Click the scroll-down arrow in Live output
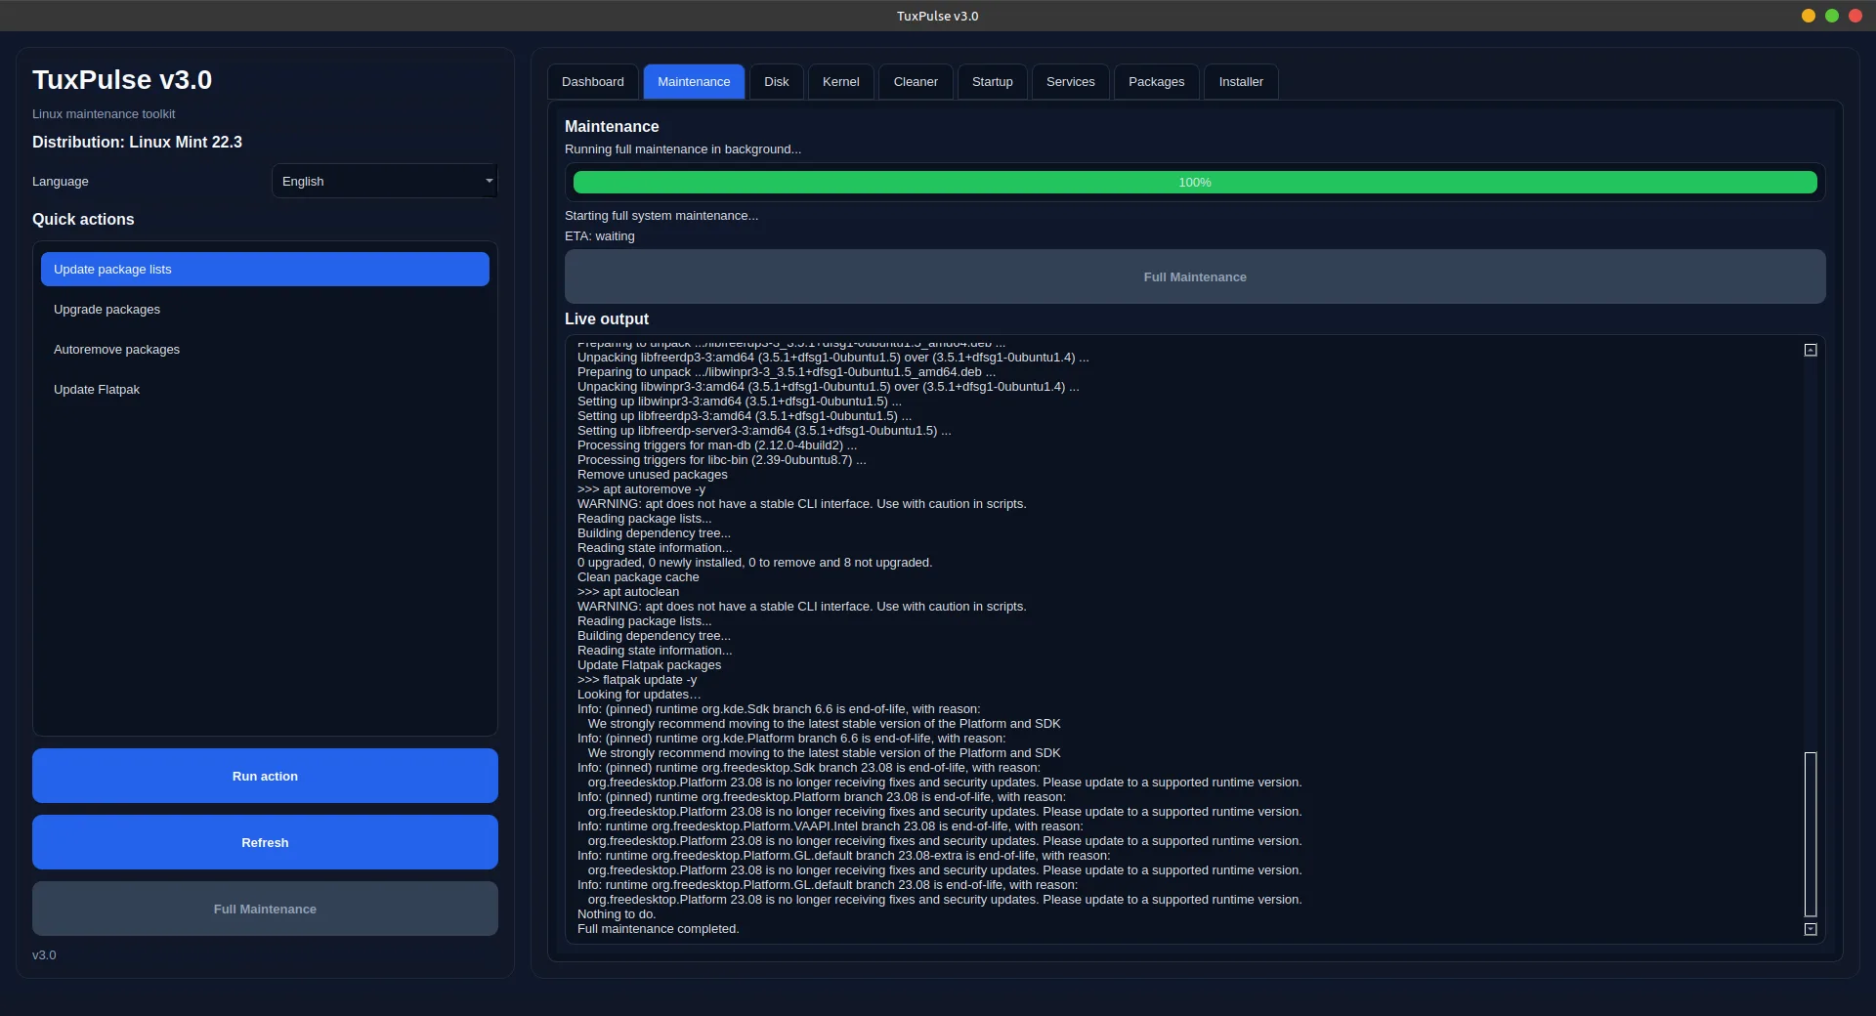Image resolution: width=1876 pixels, height=1016 pixels. click(1811, 929)
